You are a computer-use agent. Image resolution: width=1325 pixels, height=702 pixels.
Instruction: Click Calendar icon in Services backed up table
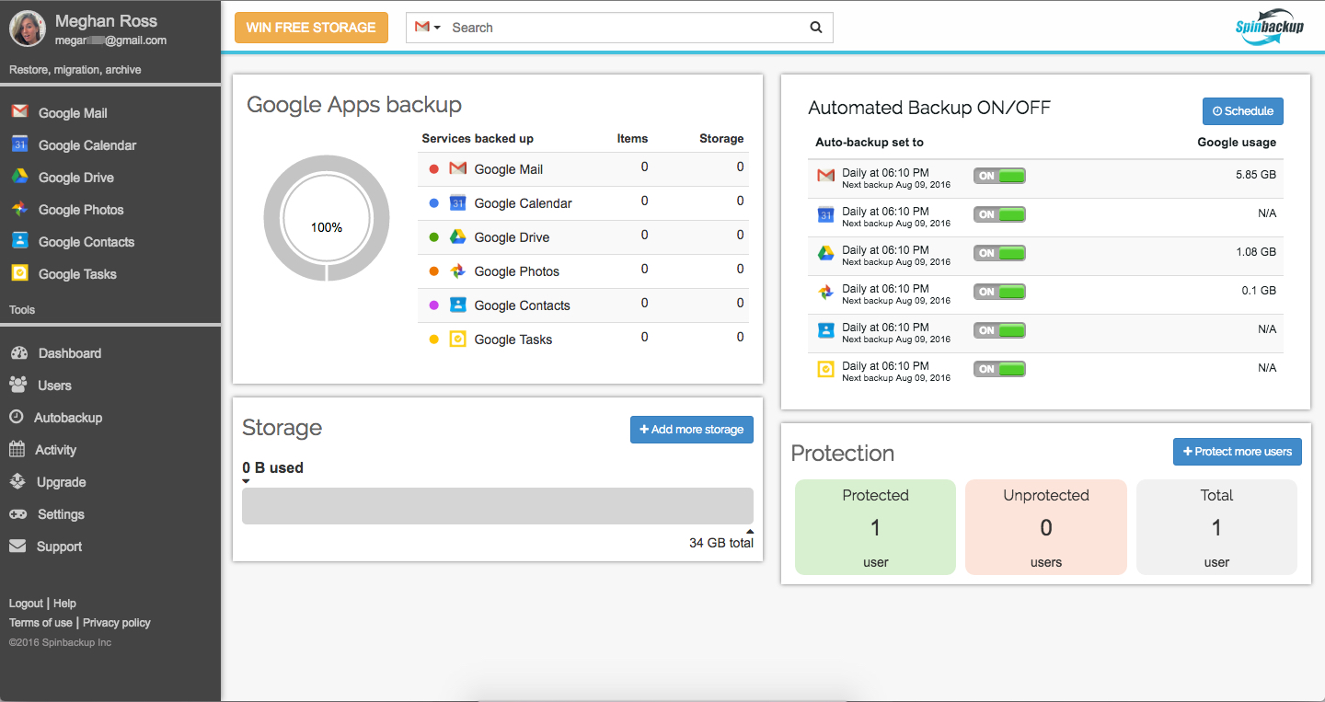coord(458,202)
